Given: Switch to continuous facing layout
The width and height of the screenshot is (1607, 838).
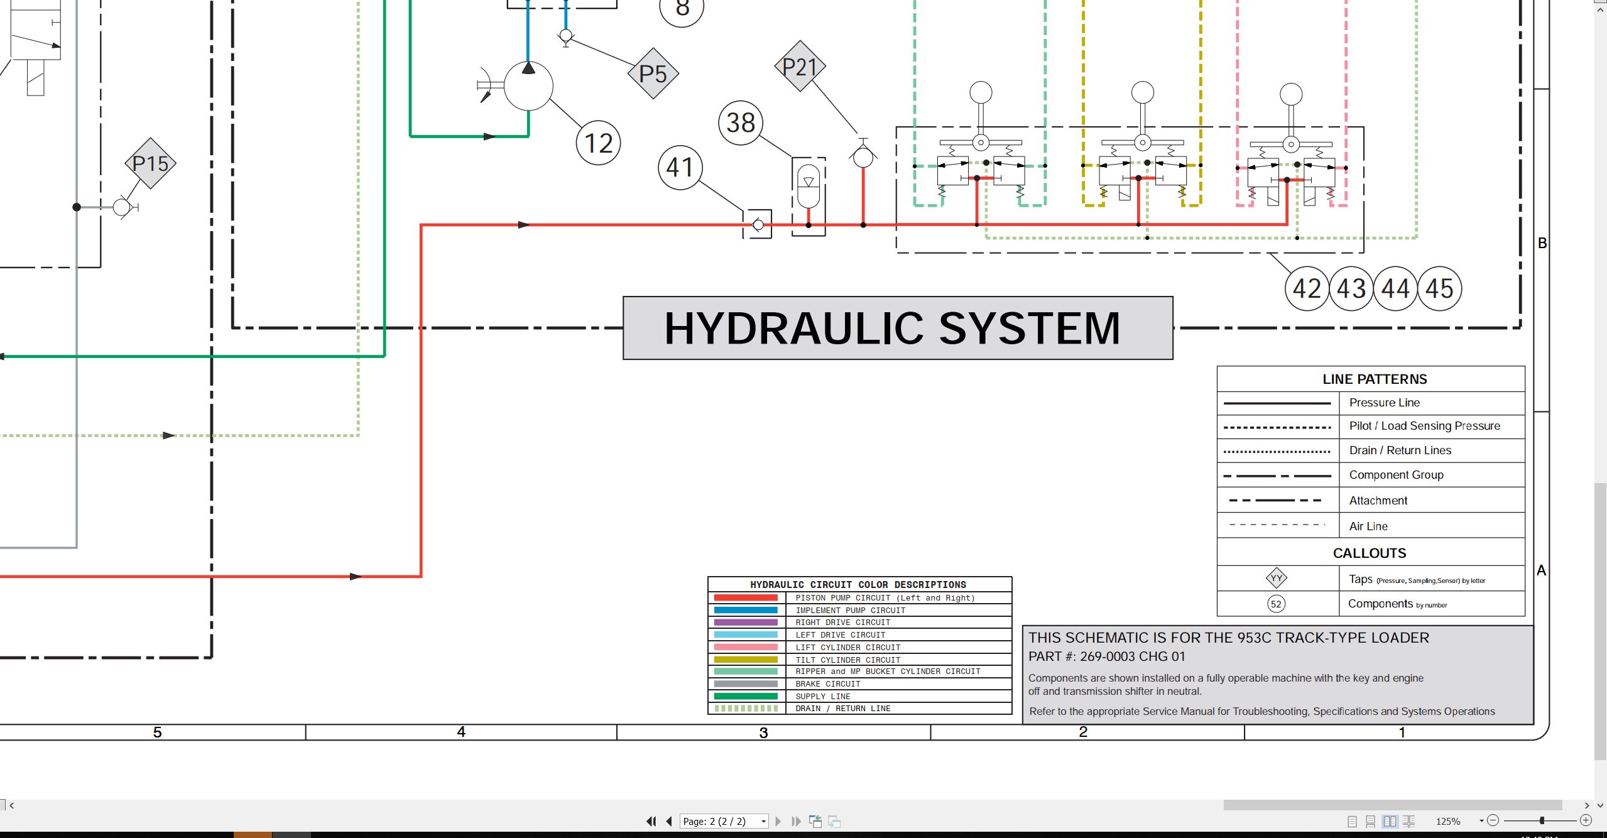Looking at the screenshot, I should click(1409, 821).
